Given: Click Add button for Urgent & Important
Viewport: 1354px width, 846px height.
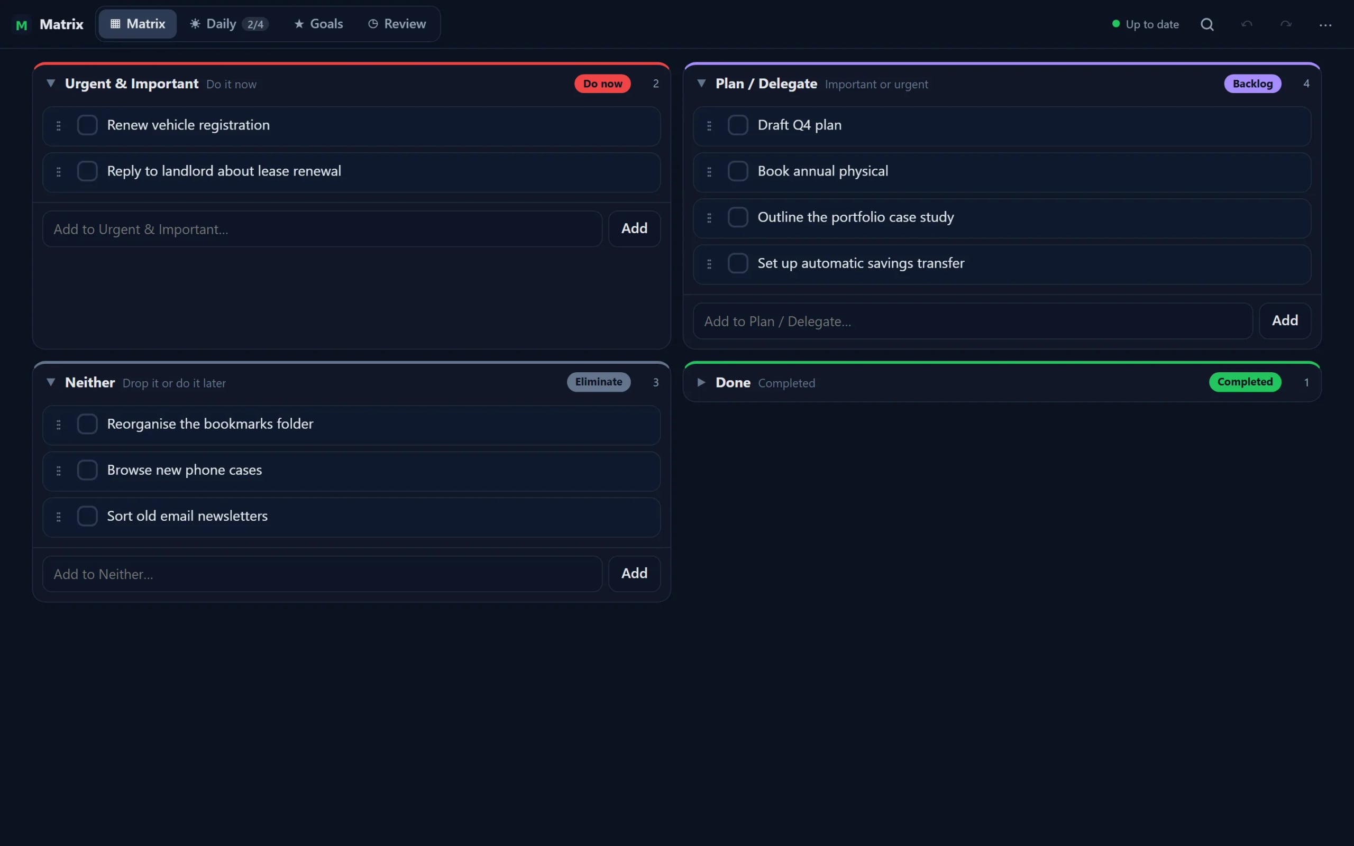Looking at the screenshot, I should tap(634, 228).
